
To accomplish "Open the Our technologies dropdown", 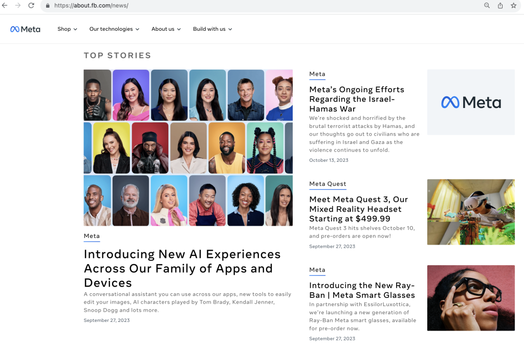I will click(114, 29).
